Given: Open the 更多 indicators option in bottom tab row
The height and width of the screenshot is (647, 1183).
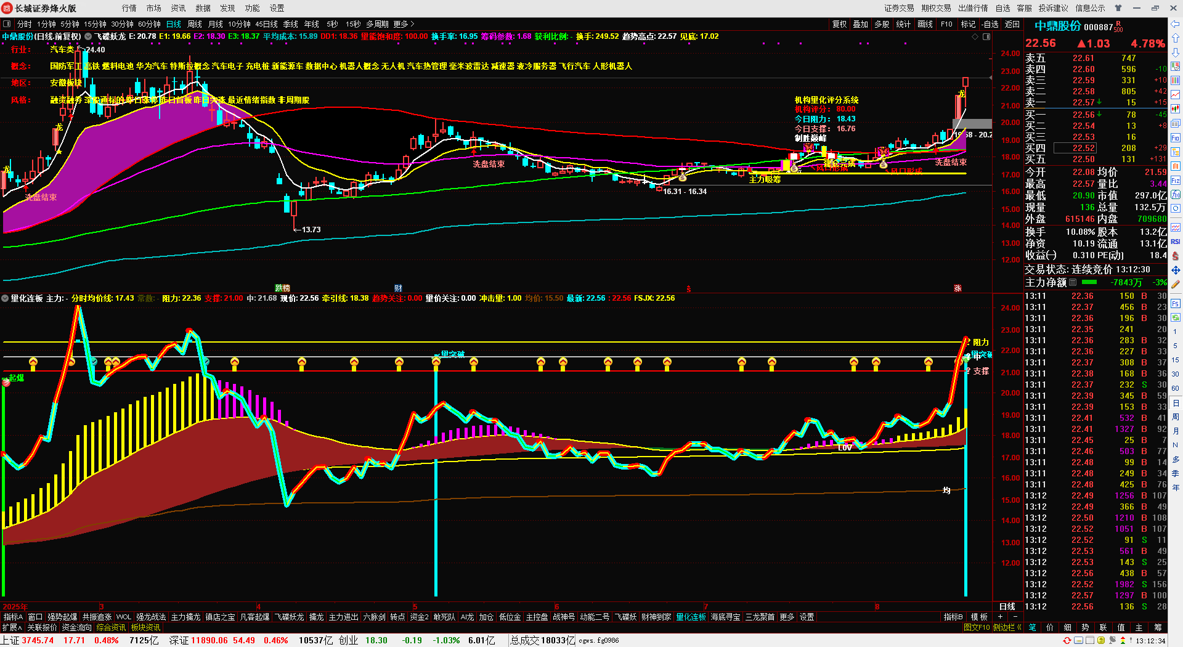Looking at the screenshot, I should [787, 617].
